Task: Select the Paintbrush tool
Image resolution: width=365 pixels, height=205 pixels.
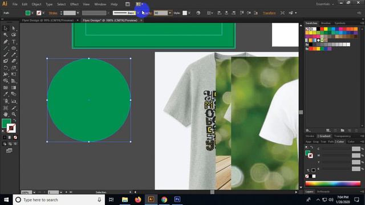Action: (x=6, y=55)
